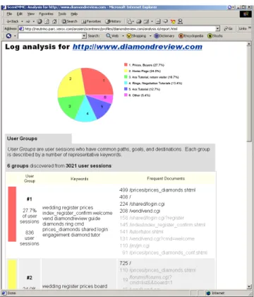Click into the Address bar URL field
This screenshot has width=254, height=297.
coord(117,29)
